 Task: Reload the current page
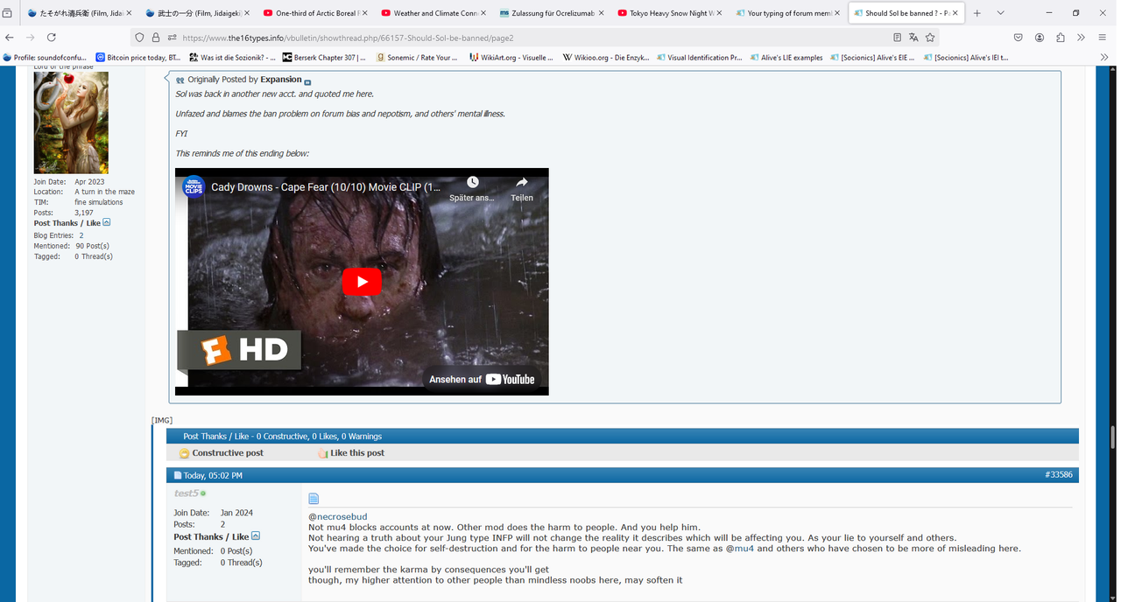tap(52, 38)
